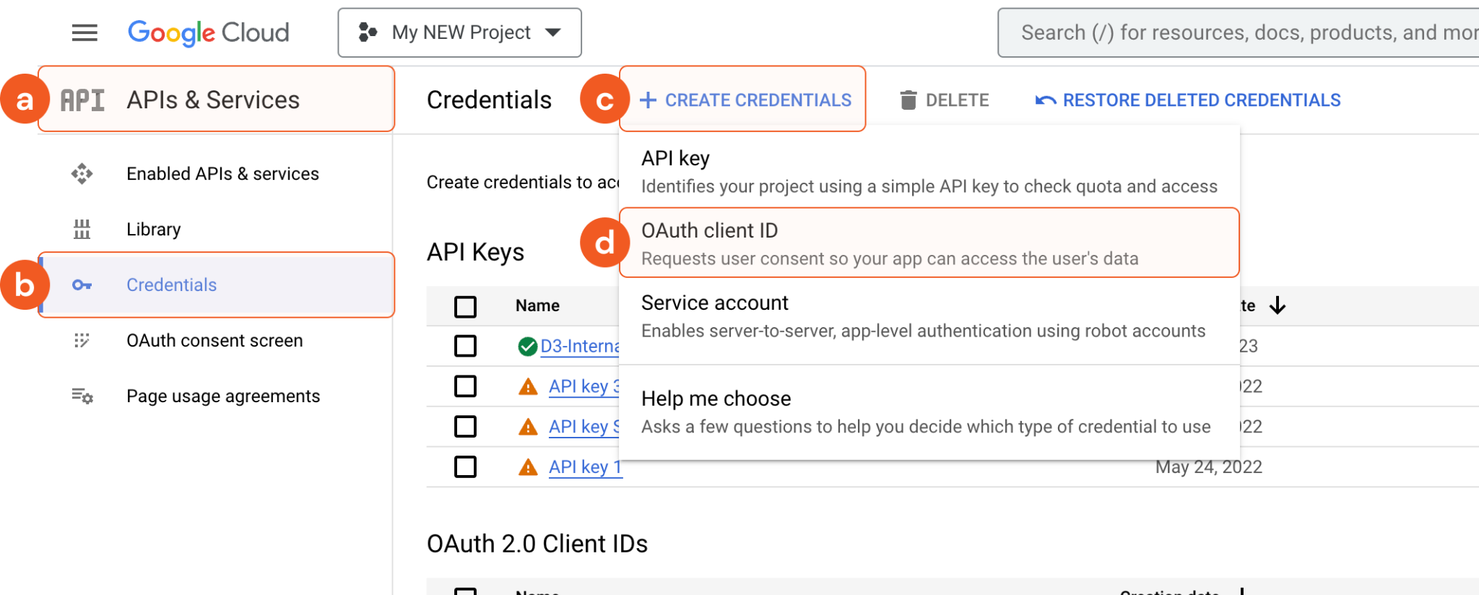1479x595 pixels.
Task: Click the Enabled APIs & services icon
Action: point(82,174)
